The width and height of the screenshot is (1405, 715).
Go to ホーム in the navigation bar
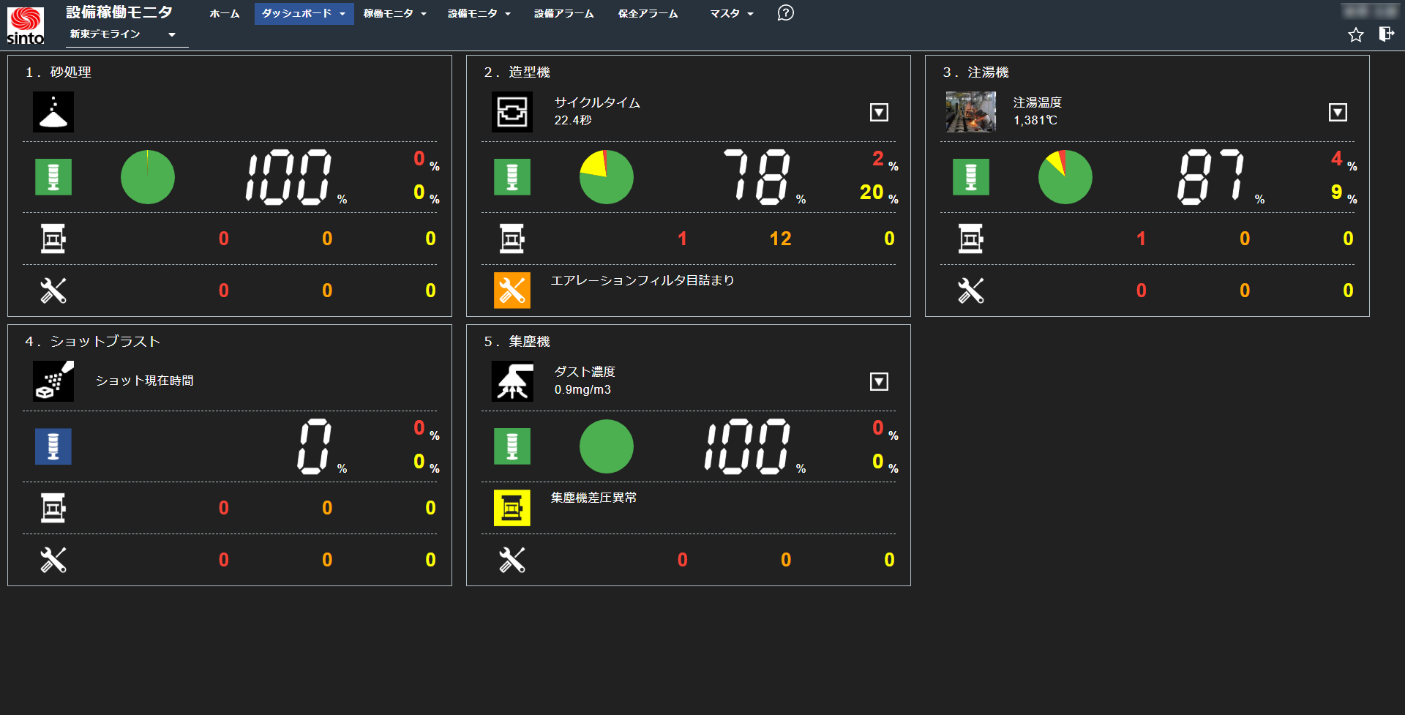(225, 13)
